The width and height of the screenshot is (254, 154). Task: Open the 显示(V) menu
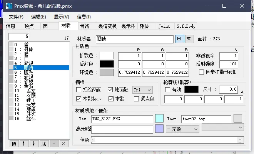tap(62, 17)
